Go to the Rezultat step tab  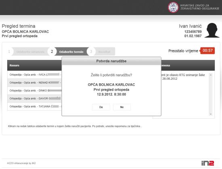105,52
